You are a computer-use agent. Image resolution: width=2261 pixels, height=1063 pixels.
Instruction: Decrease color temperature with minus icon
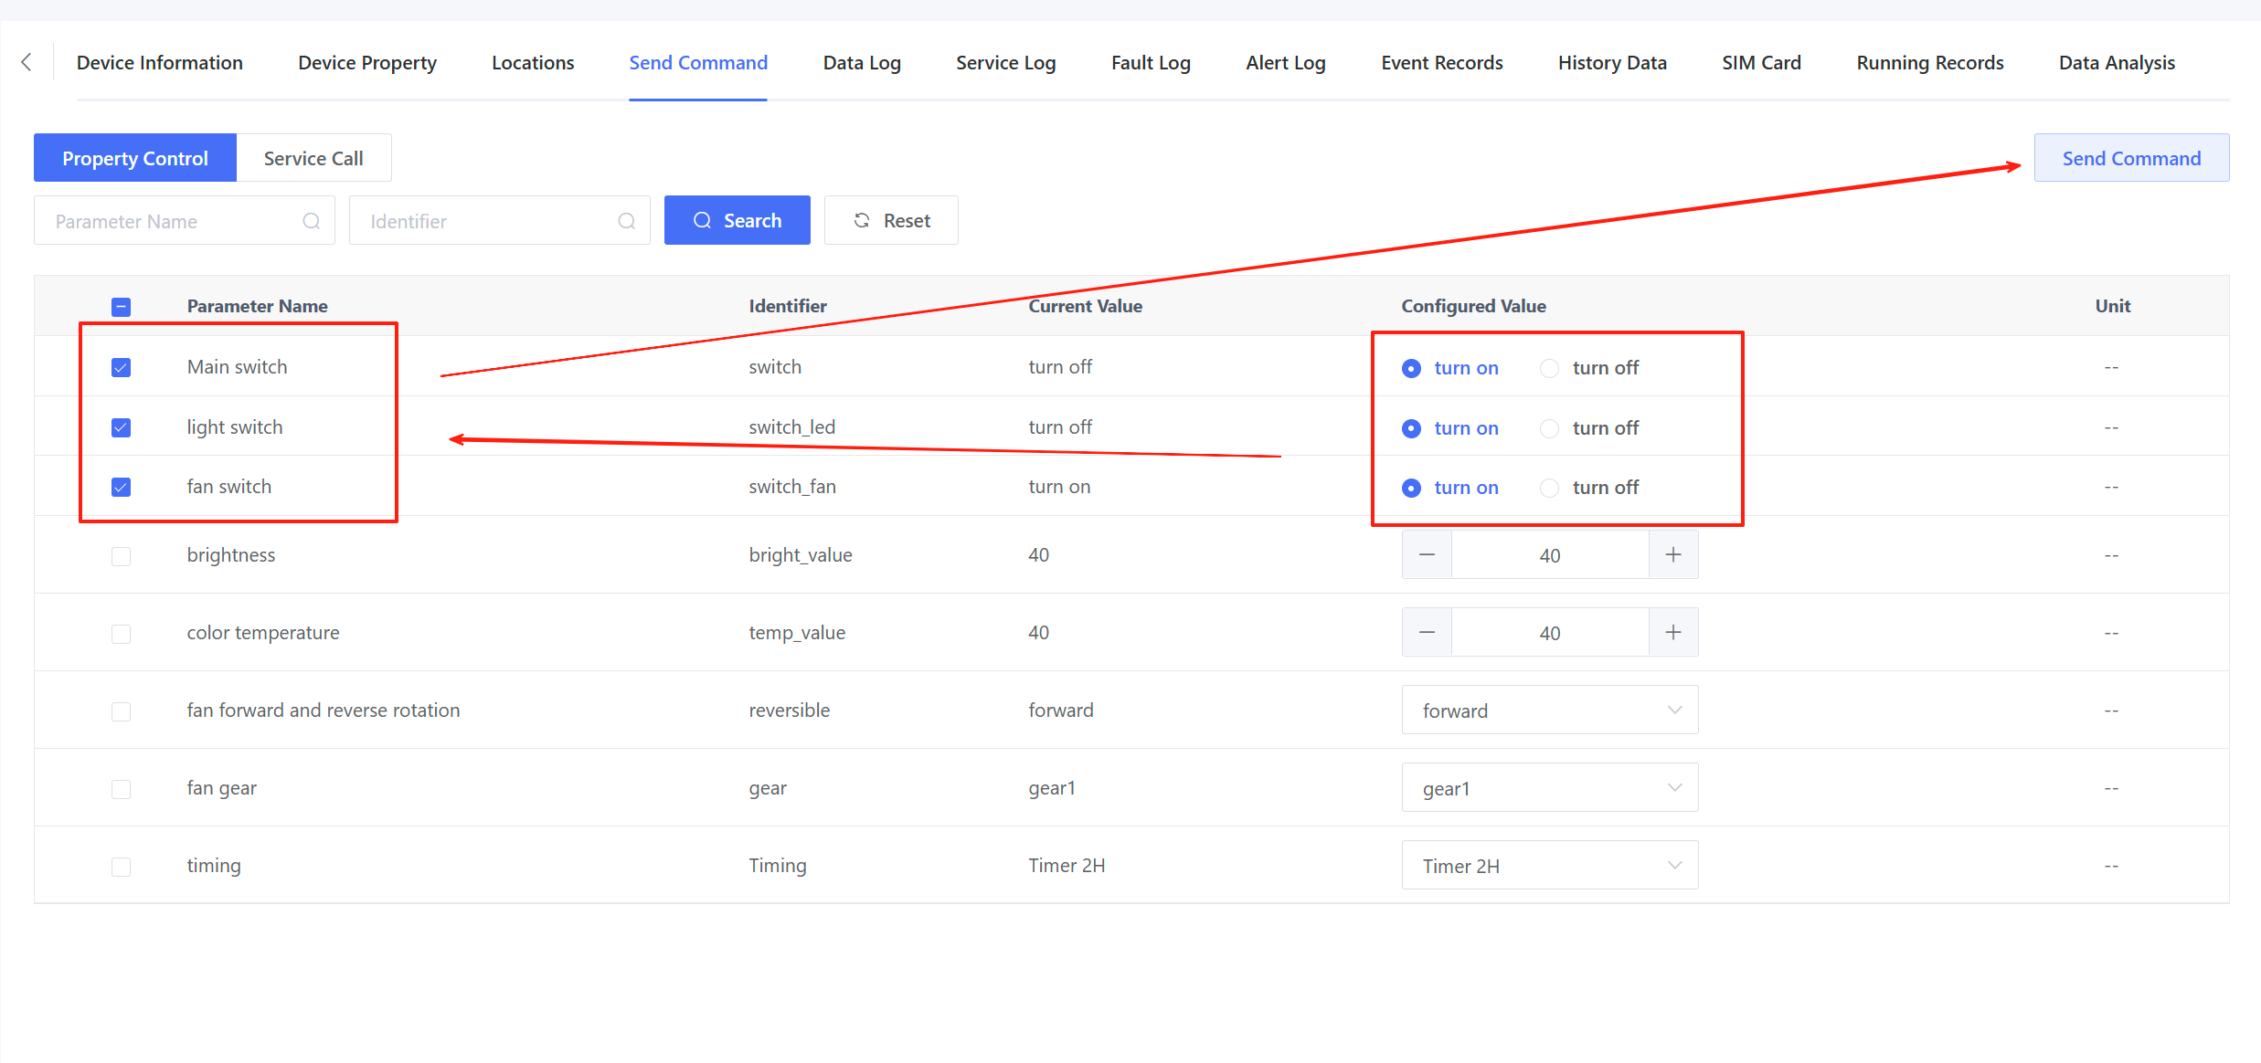pyautogui.click(x=1427, y=632)
